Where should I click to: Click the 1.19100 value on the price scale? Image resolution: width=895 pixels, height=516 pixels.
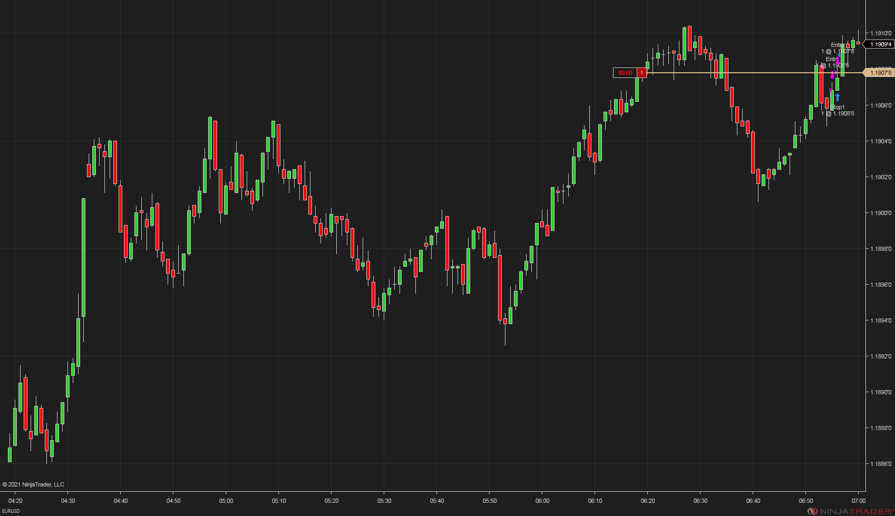880,32
